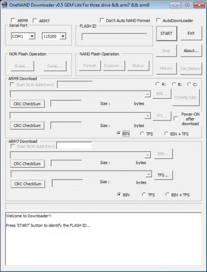Viewport: 207px width, 272px height.
Task: Click ARM9 TFS CRC CheckSum button
Action: pos(27,126)
